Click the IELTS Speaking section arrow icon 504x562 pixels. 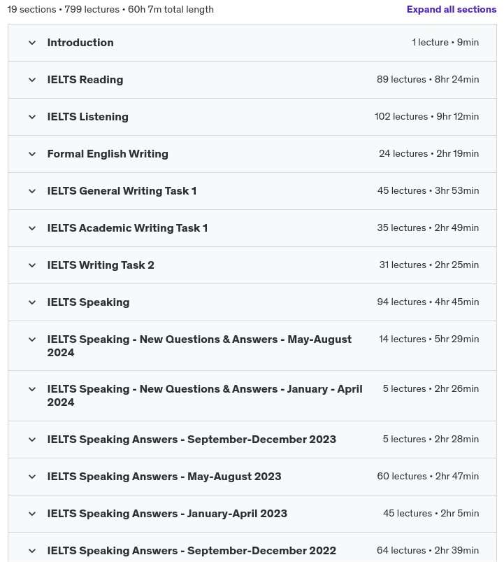point(32,302)
